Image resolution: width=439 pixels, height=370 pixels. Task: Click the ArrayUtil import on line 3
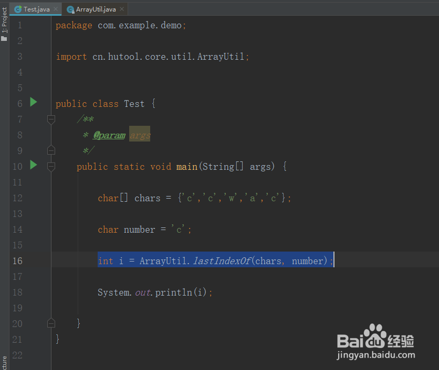point(221,57)
